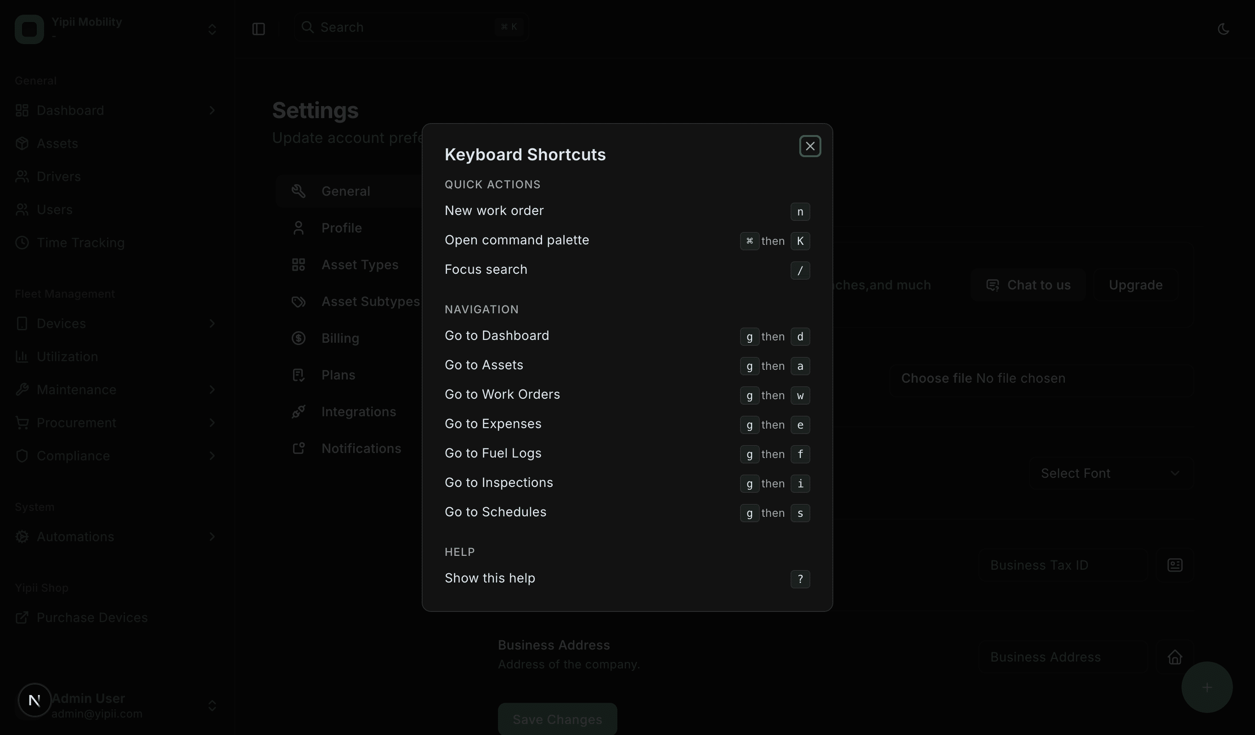Open the Admin User account menu
Image resolution: width=1255 pixels, height=735 pixels.
pyautogui.click(x=117, y=705)
